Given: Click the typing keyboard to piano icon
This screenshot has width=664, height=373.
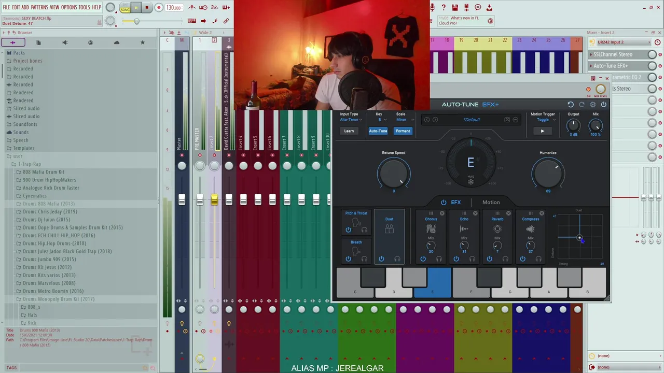Looking at the screenshot, I should (192, 21).
